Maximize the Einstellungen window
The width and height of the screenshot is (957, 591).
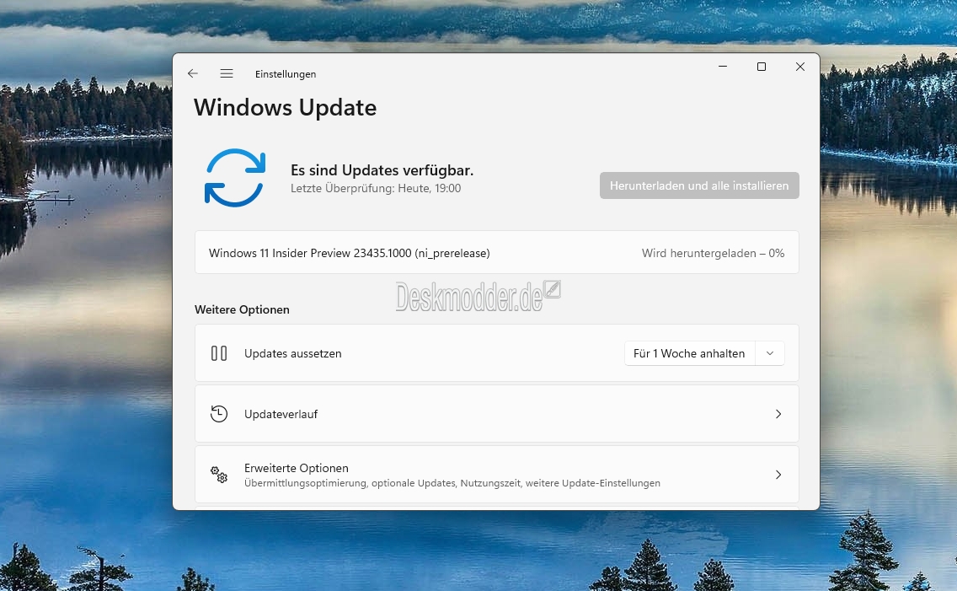pyautogui.click(x=761, y=67)
